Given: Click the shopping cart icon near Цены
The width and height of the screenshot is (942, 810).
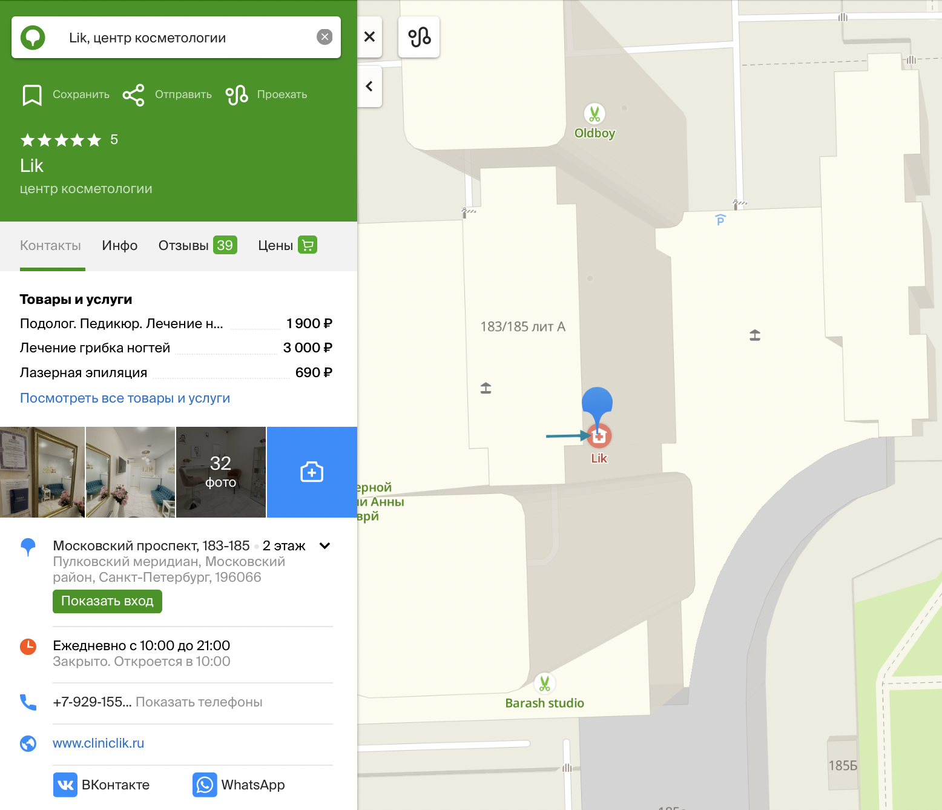Looking at the screenshot, I should coord(308,245).
